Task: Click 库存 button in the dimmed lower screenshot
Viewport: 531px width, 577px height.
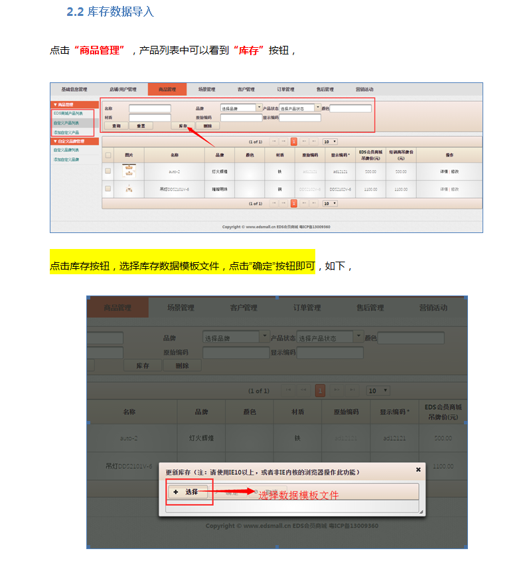Action: tap(143, 365)
